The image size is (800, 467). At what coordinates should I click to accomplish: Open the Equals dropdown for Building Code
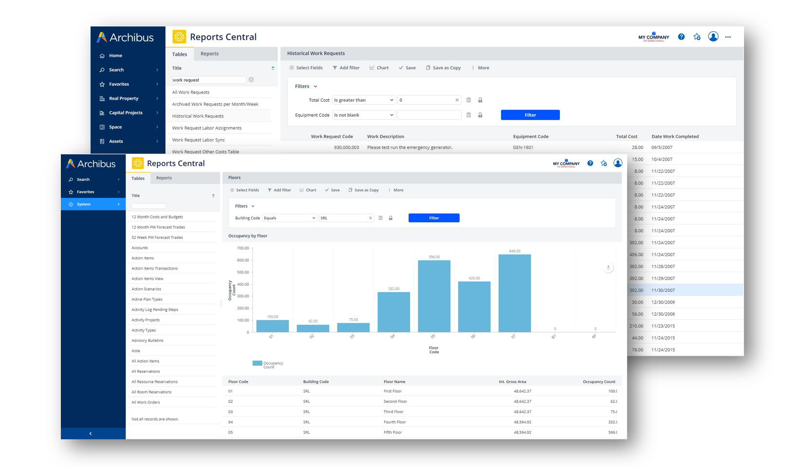290,218
